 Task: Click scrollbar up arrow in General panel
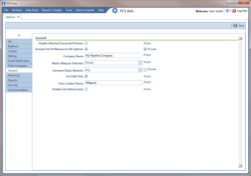click(x=240, y=38)
